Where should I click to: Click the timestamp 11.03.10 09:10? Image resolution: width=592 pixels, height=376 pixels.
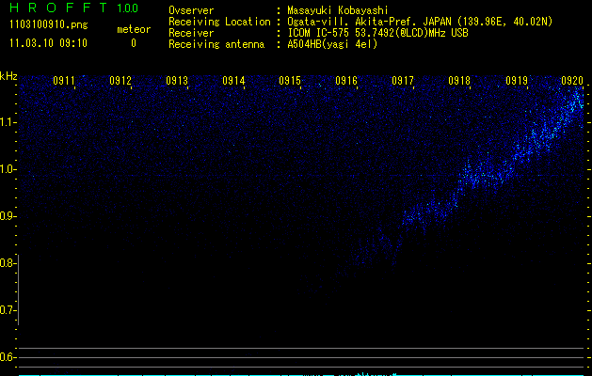click(48, 43)
